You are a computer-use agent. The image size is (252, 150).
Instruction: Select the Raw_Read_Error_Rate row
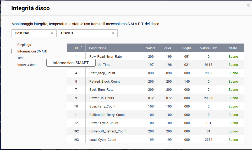point(105,57)
